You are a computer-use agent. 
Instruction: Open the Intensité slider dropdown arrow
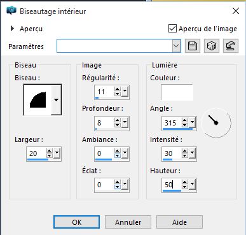[x=192, y=153]
